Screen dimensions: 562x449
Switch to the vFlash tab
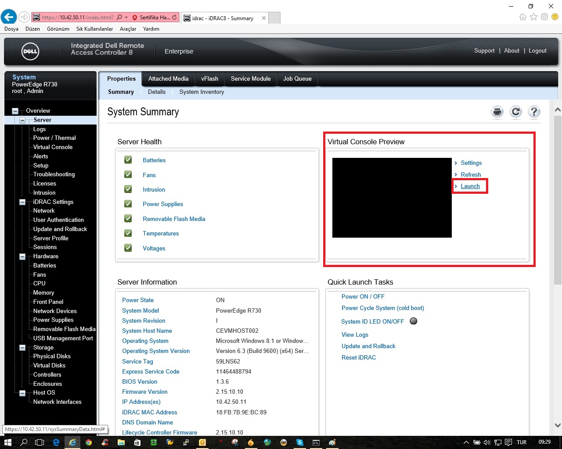[209, 79]
